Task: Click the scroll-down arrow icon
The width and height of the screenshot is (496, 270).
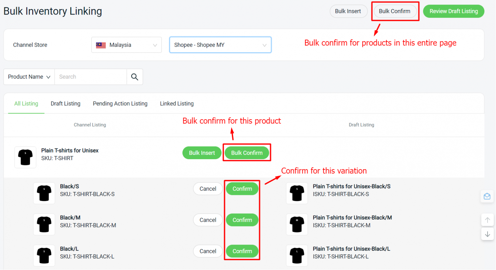Action: [488, 234]
